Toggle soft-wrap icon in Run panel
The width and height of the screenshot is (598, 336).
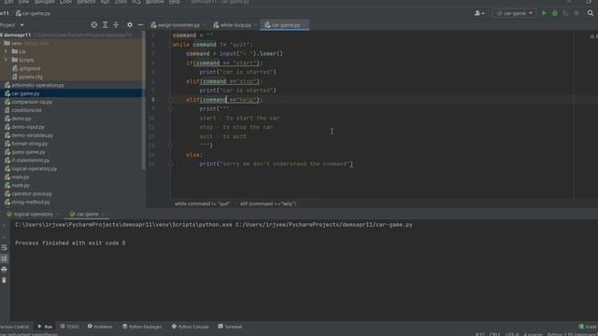click(x=4, y=247)
